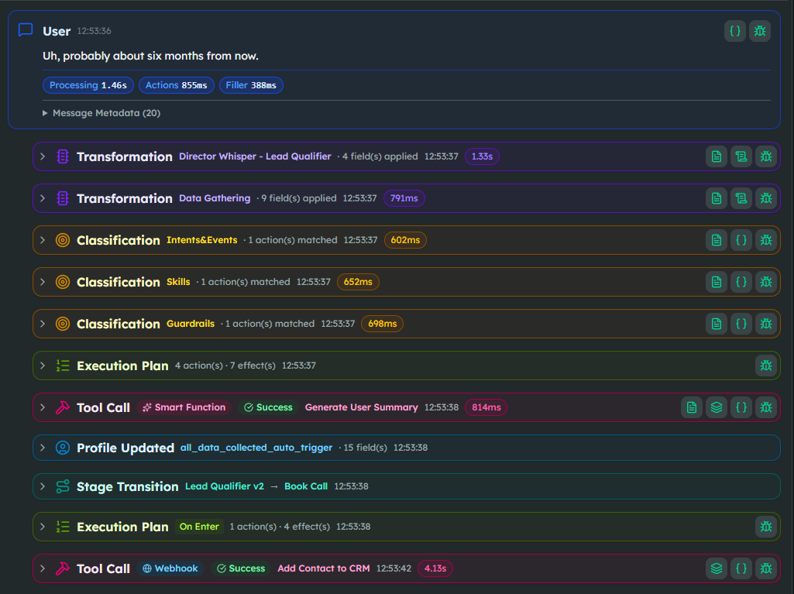Screen dimensions: 794x594
Task: Open scroll script icon on Data Gathering row
Action: [741, 198]
